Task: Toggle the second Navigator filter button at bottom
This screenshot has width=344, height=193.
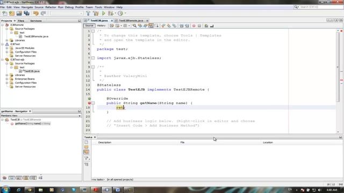Action: point(19,178)
